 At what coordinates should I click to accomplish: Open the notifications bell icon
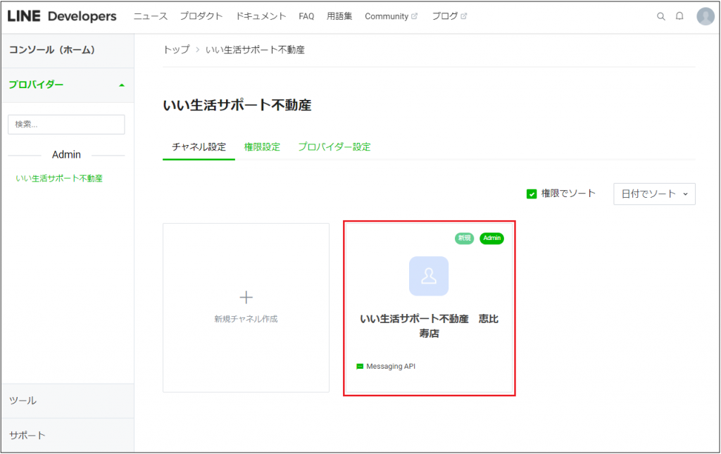(679, 16)
